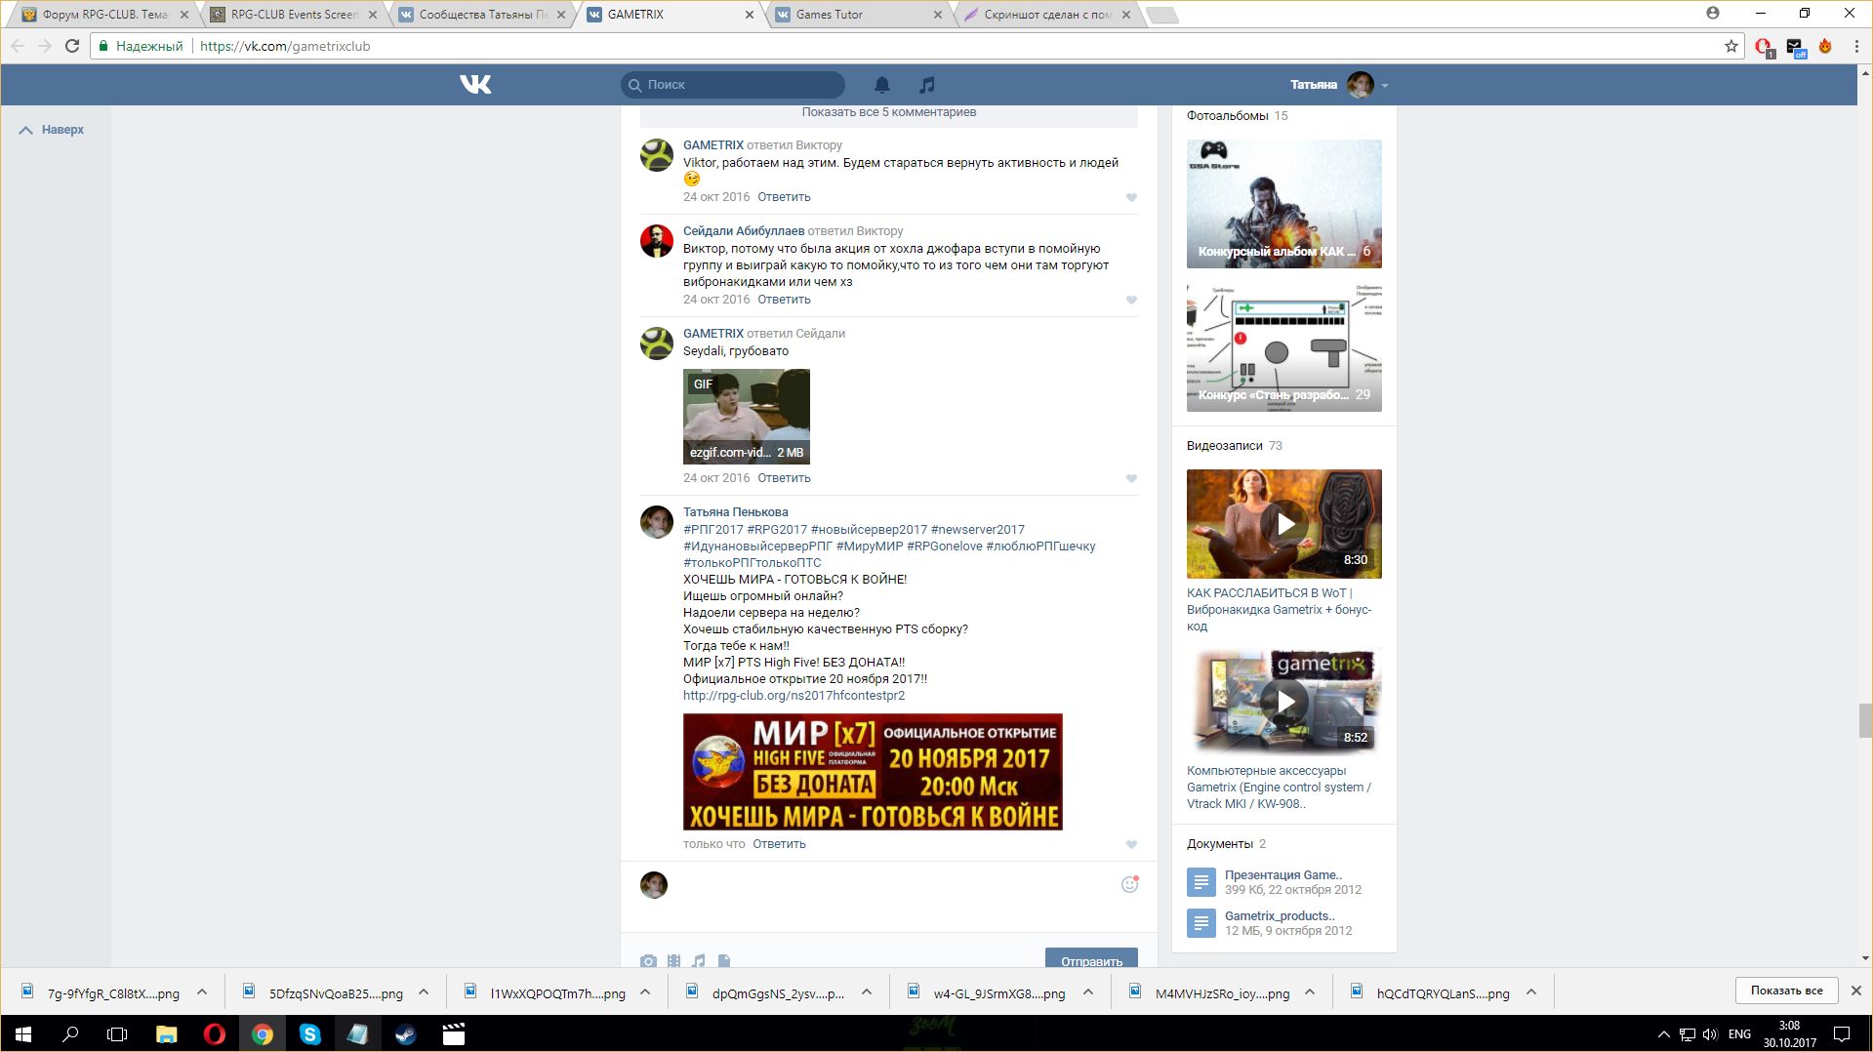Screen dimensions: 1873x1052
Task: Open the rpg-club.org ns2017hfcontestpr2 link
Action: coord(794,696)
